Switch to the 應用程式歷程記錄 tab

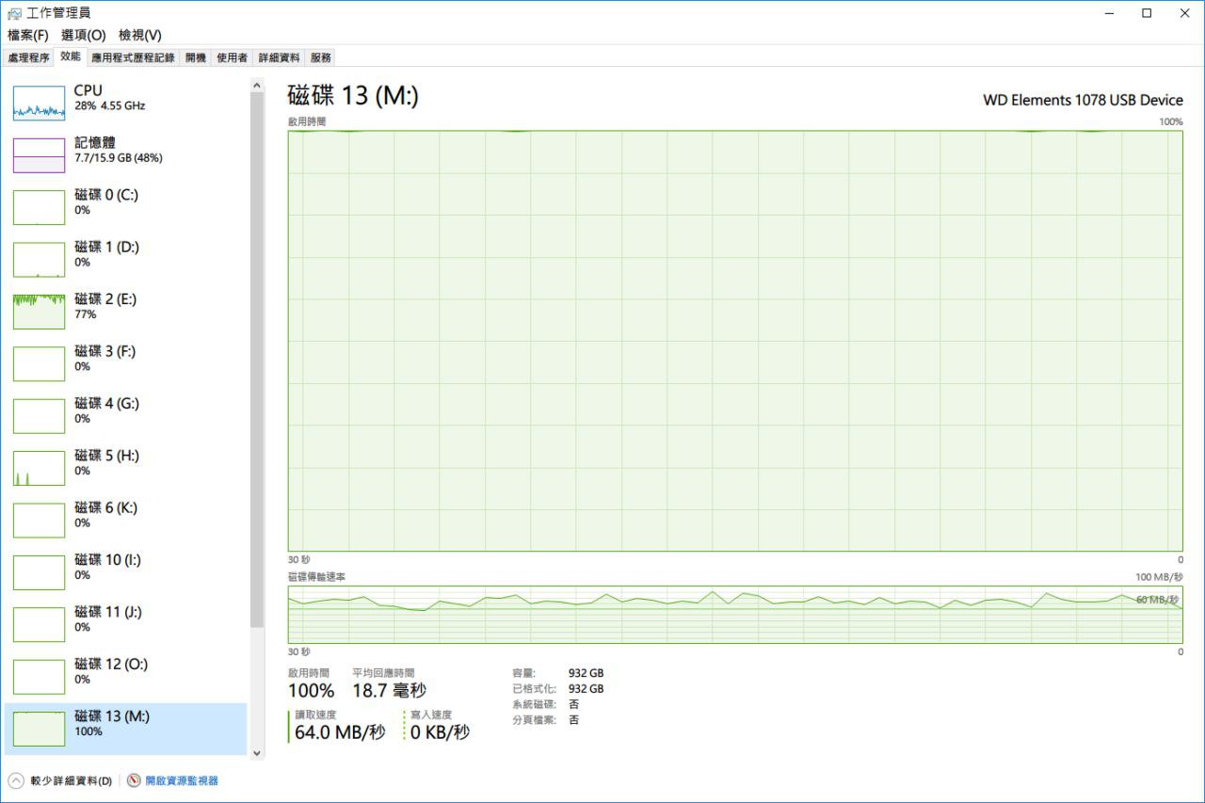coord(133,57)
